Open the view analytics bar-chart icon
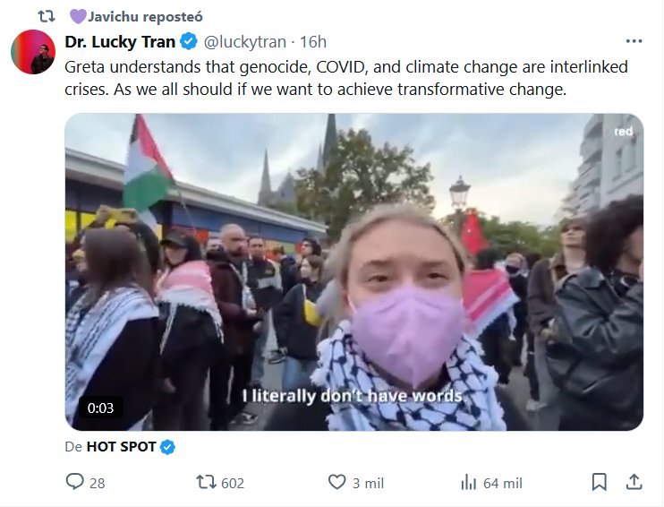The image size is (664, 507). [x=468, y=482]
